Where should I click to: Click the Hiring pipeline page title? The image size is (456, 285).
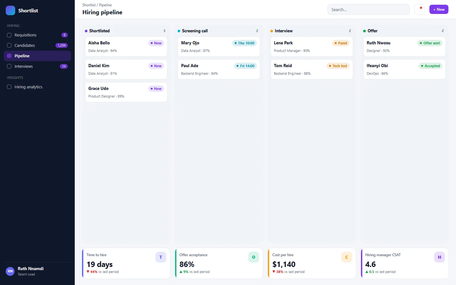(x=102, y=12)
